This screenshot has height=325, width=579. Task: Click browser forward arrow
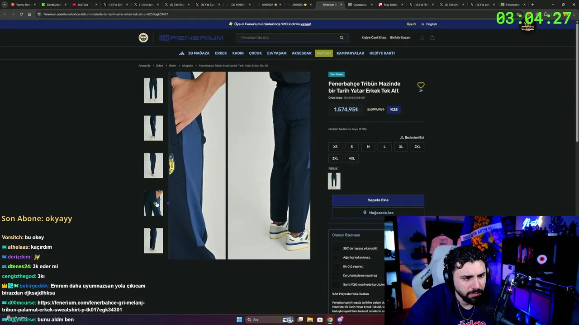[13, 14]
